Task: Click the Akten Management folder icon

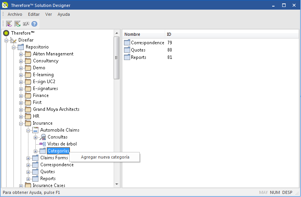Action: point(28,54)
